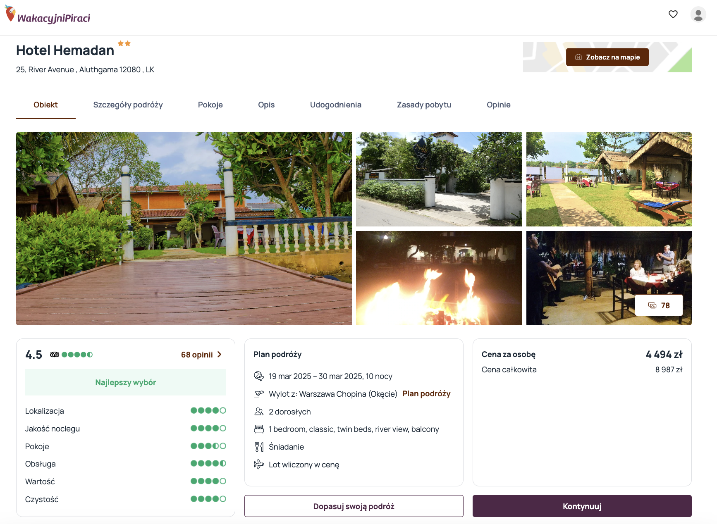Click the airplane icon beside Lot wliczony w cenę
Screen dimensions: 717x524
pyautogui.click(x=259, y=464)
